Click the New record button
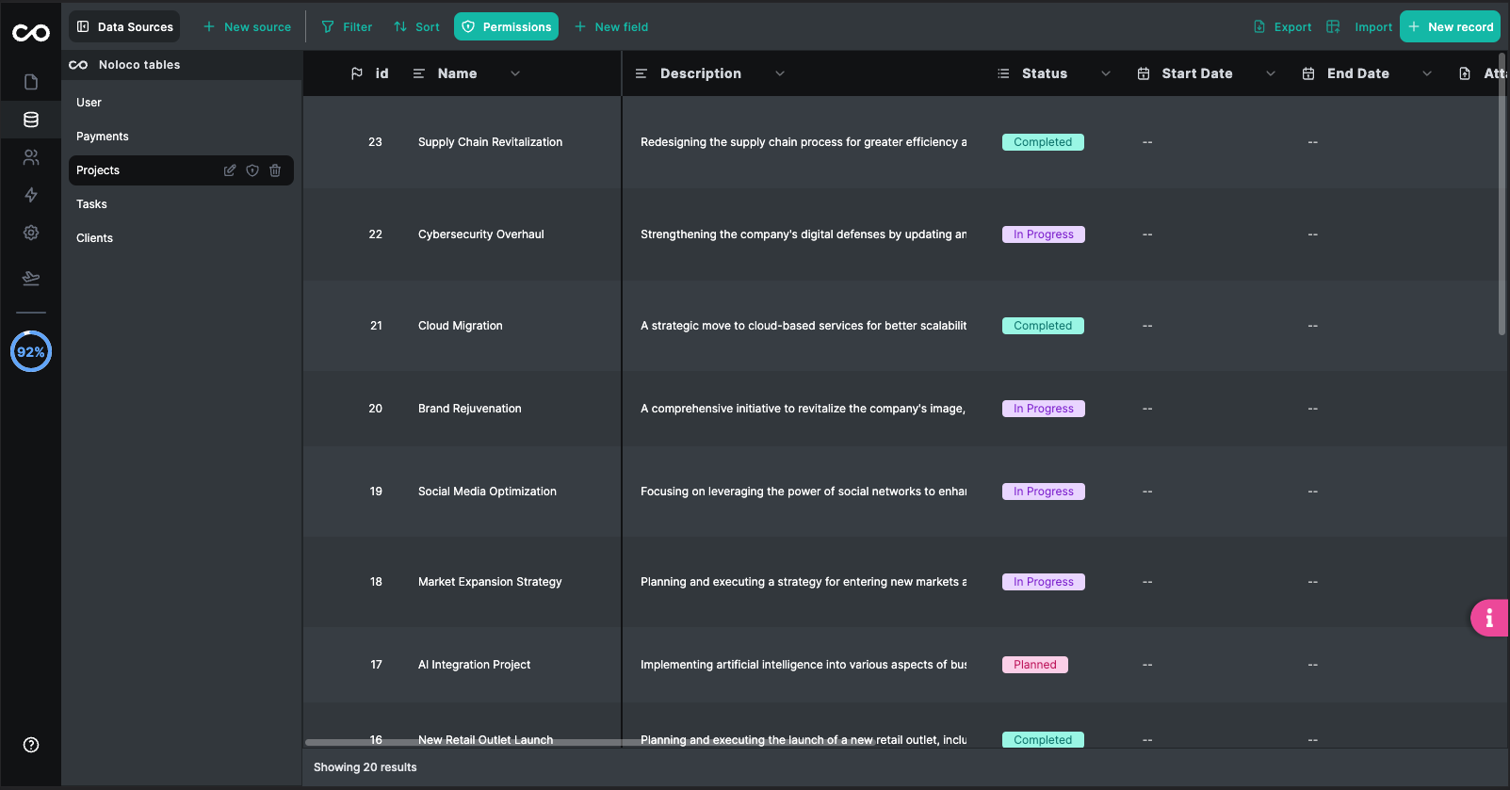This screenshot has width=1510, height=790. 1450,27
